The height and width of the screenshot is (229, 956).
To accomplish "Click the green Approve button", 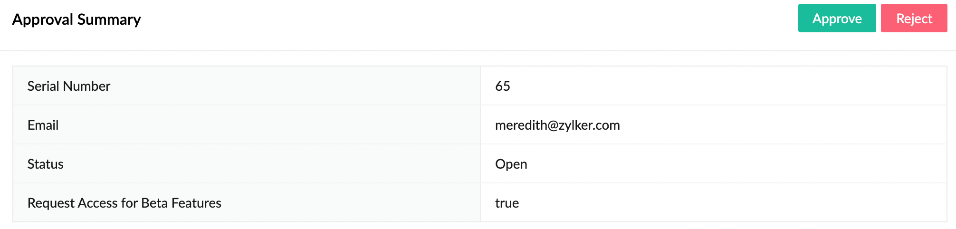I will 837,19.
